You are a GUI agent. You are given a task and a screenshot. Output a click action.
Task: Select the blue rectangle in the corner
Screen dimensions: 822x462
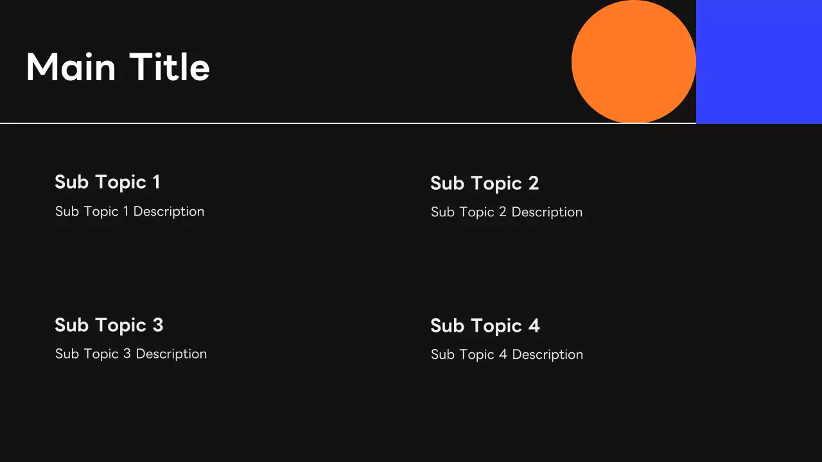coord(758,62)
